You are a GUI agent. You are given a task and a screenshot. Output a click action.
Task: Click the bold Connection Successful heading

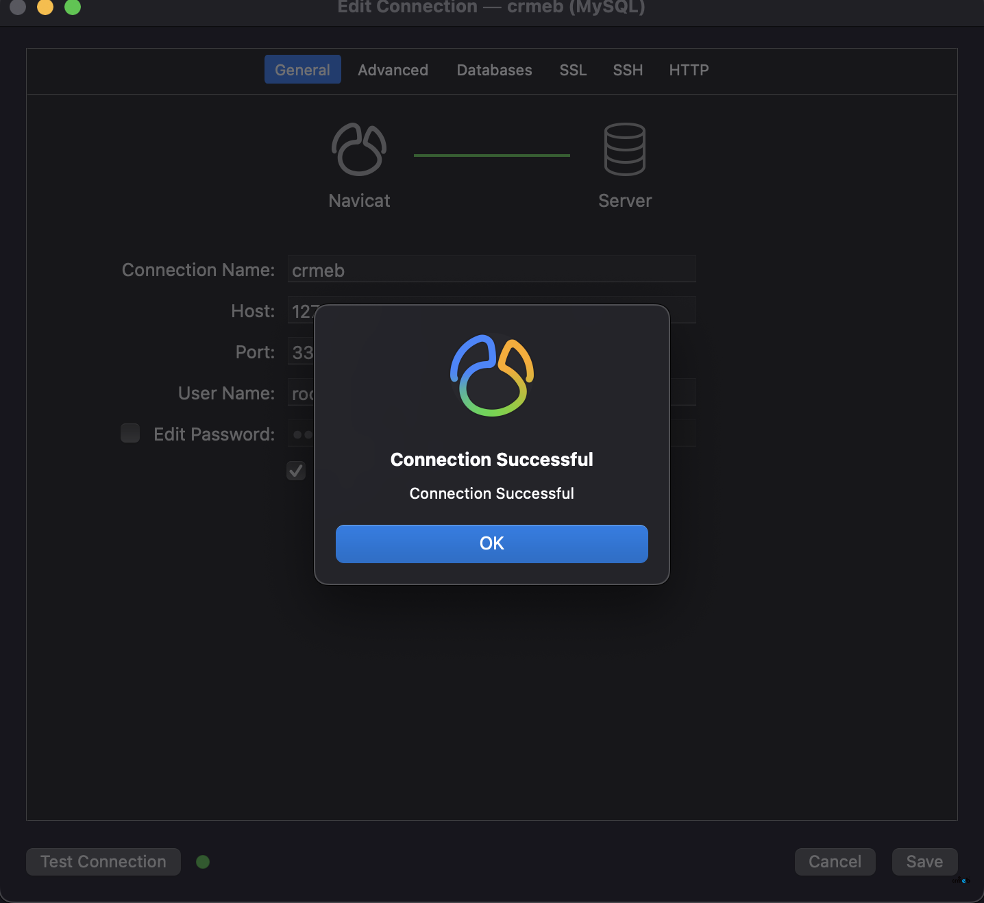click(x=491, y=459)
